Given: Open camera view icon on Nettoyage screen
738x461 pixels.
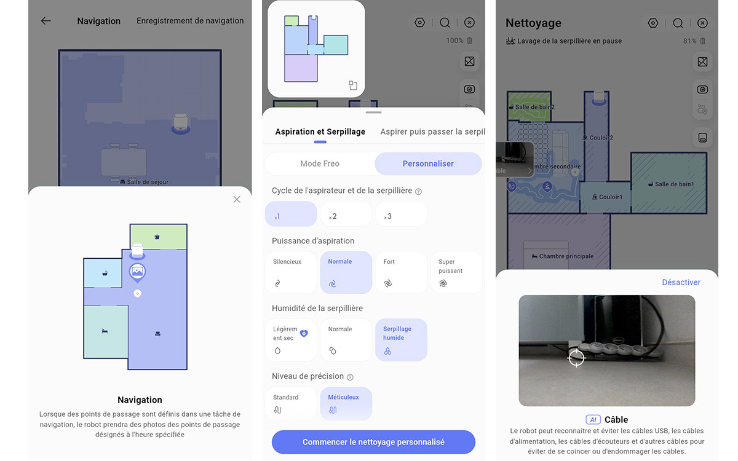Looking at the screenshot, I should 703,90.
